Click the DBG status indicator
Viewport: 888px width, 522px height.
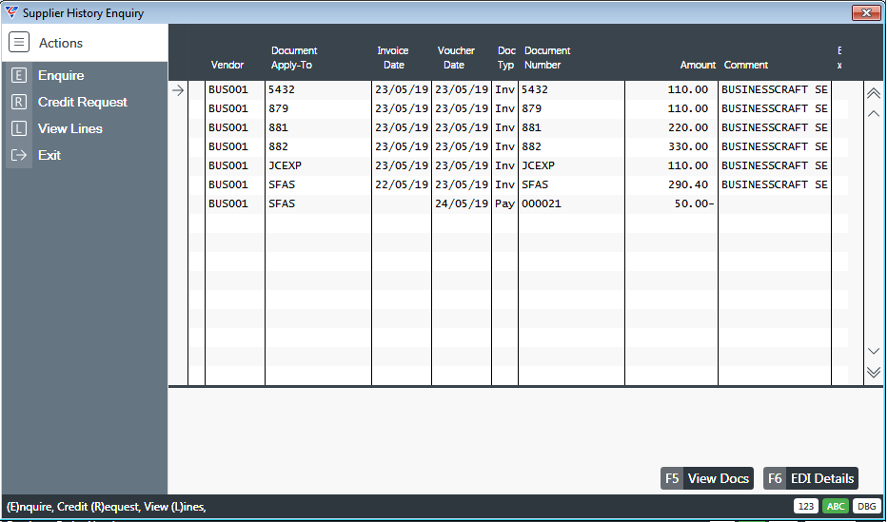[x=866, y=506]
